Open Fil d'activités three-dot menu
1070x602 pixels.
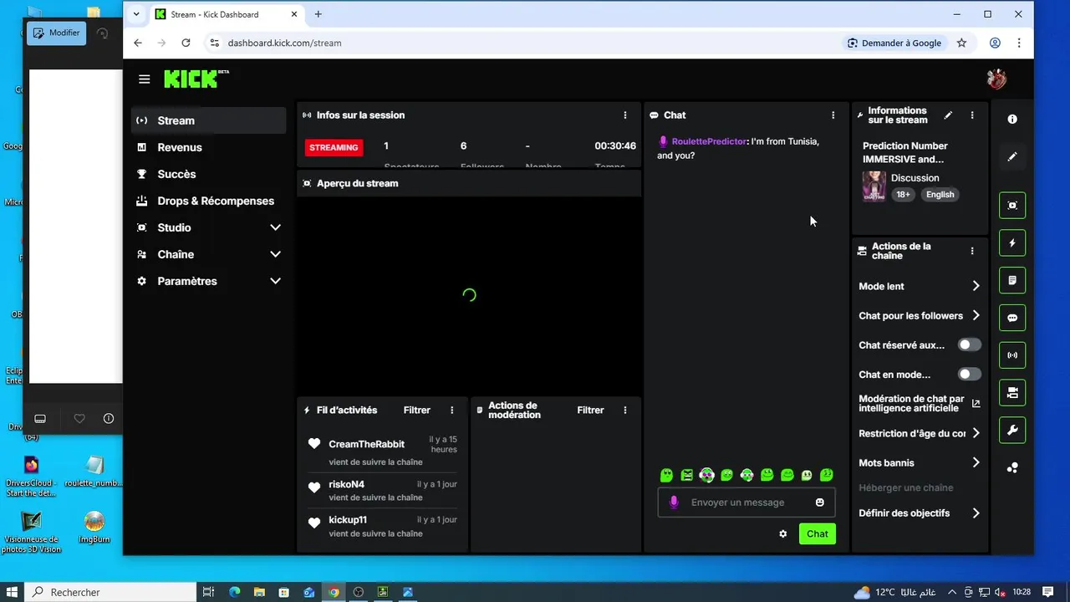click(452, 411)
